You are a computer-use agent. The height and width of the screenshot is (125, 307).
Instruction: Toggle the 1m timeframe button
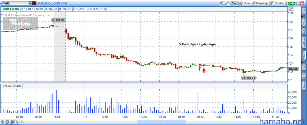pyautogui.click(x=234, y=3)
